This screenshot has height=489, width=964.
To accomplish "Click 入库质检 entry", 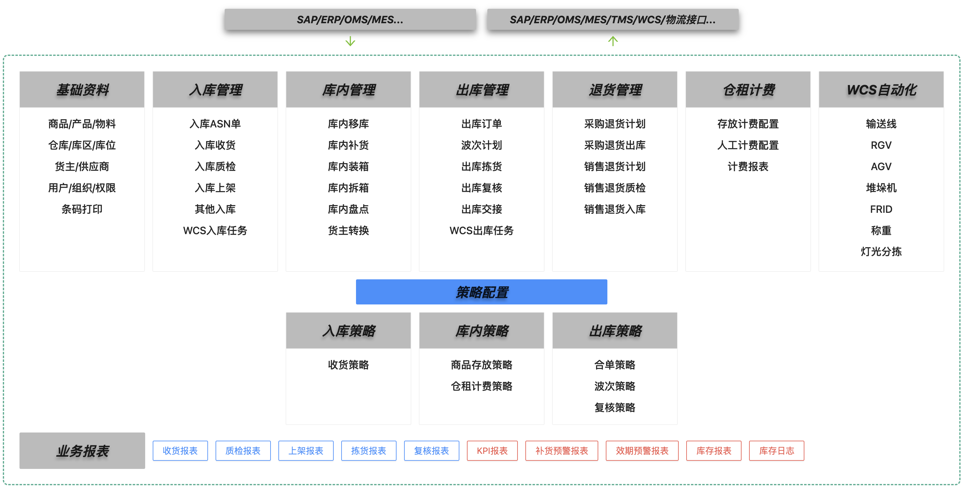I will click(x=215, y=166).
